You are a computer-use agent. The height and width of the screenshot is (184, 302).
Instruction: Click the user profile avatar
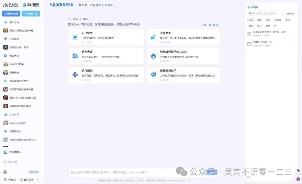pos(5,172)
